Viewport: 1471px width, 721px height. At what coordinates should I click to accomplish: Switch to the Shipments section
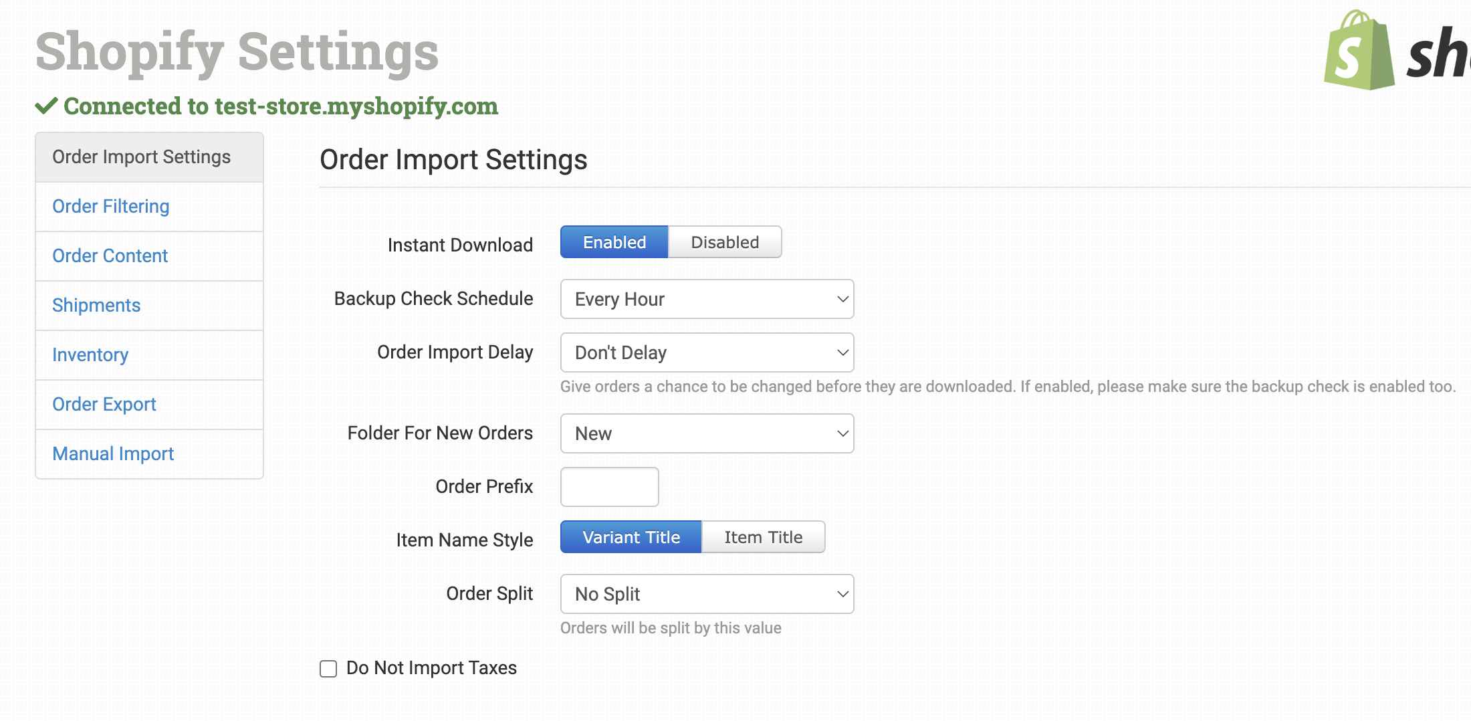(96, 306)
